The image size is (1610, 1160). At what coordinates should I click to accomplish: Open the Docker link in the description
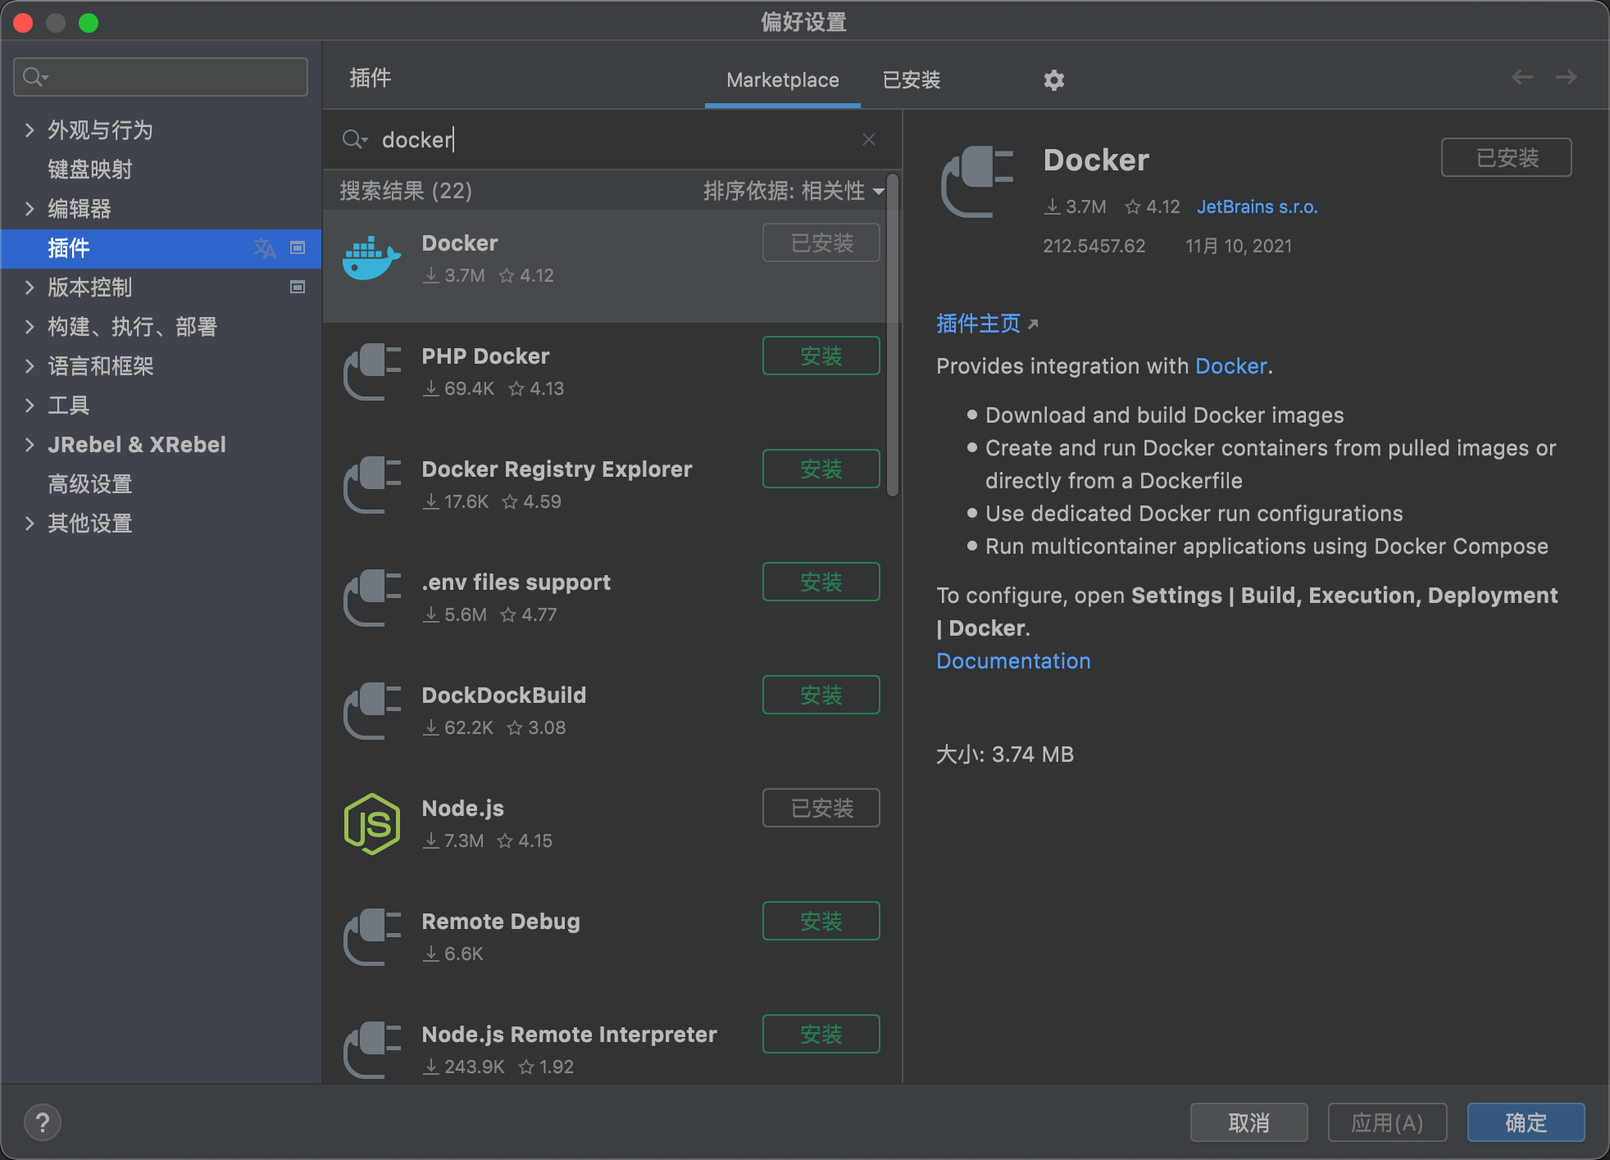pos(1231,366)
